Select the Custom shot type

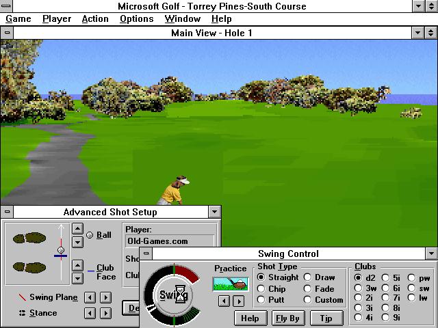324,300
